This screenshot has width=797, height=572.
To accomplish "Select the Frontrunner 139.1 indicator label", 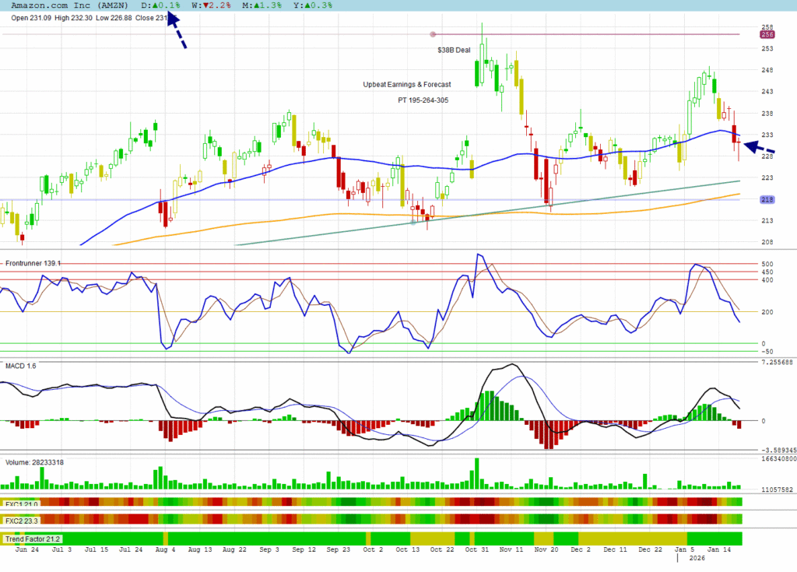I will click(33, 264).
